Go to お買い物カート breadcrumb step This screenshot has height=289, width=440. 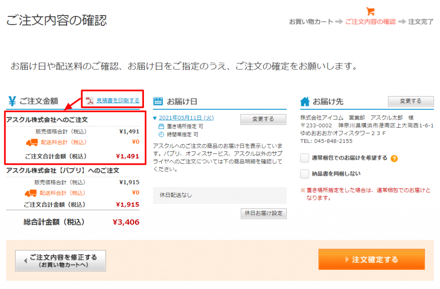pyautogui.click(x=311, y=22)
